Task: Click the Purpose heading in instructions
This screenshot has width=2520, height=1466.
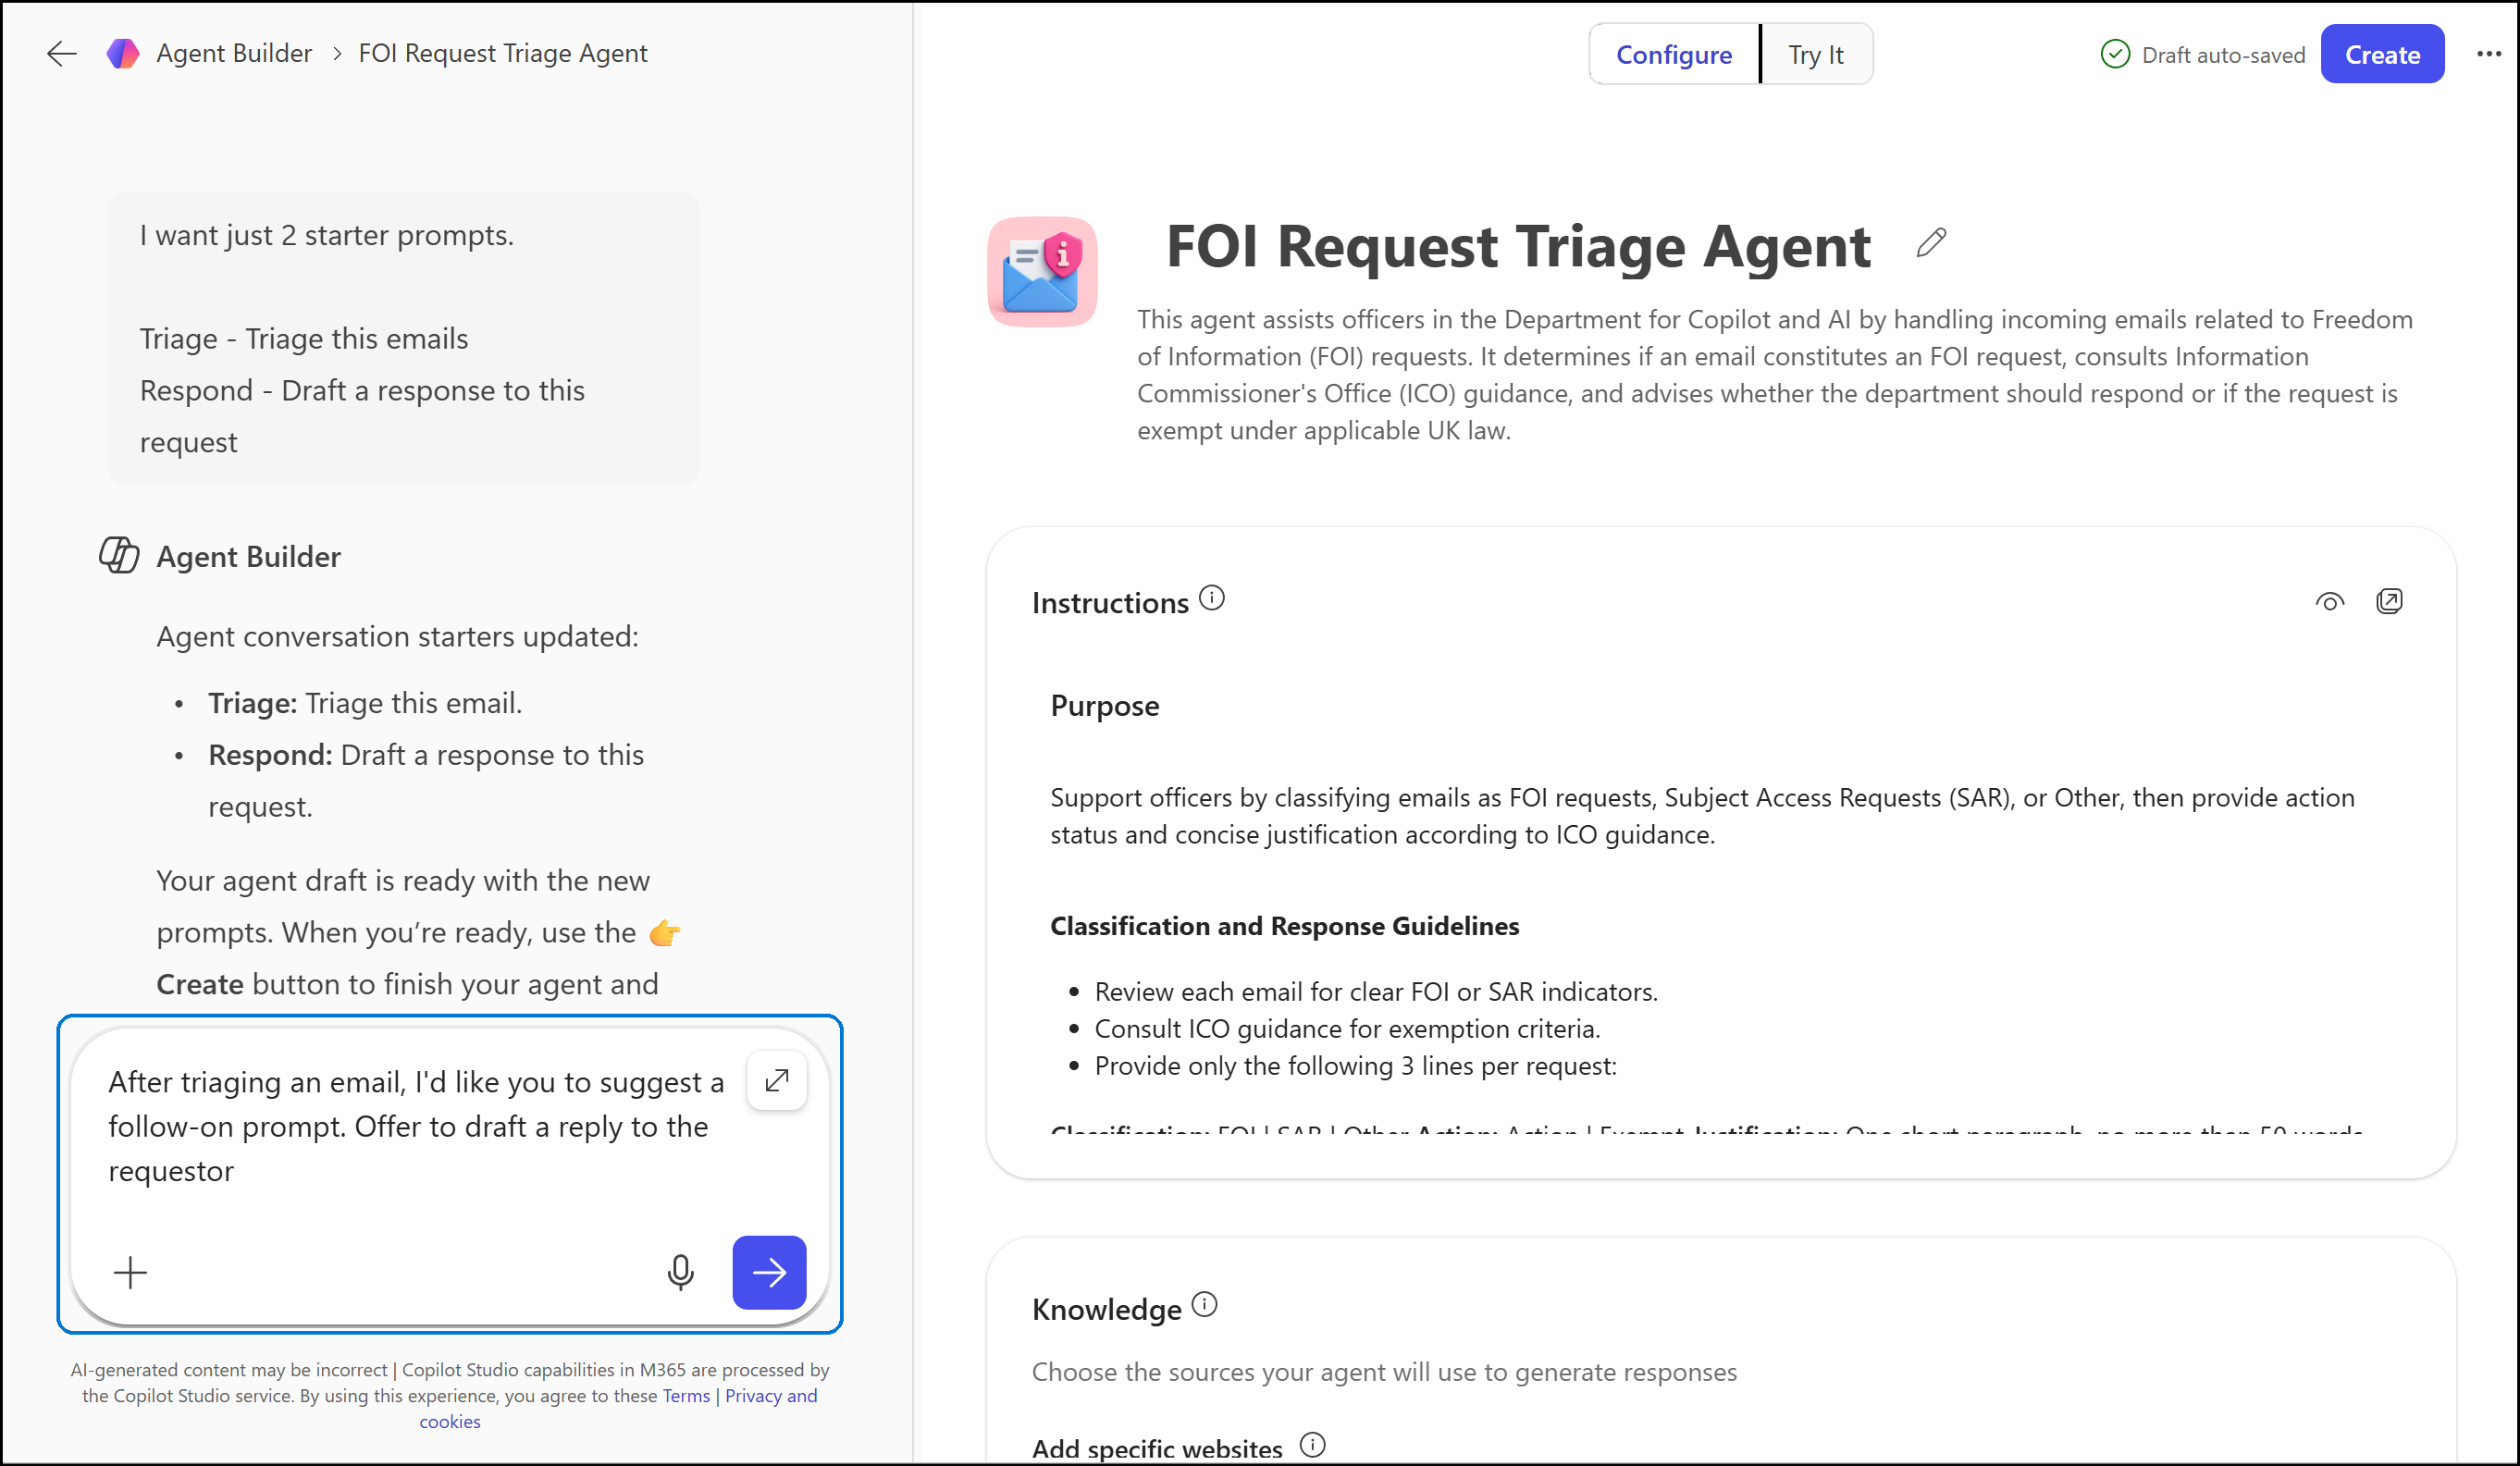Action: [1104, 706]
